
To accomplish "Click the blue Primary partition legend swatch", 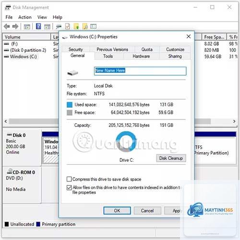I will [38, 224].
